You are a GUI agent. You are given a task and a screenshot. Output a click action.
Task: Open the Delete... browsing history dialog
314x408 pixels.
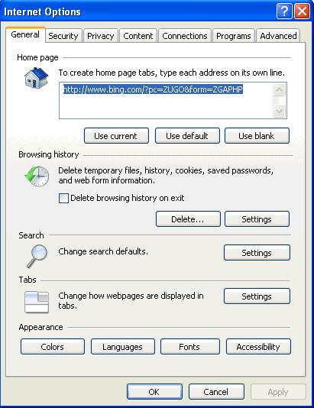(188, 219)
